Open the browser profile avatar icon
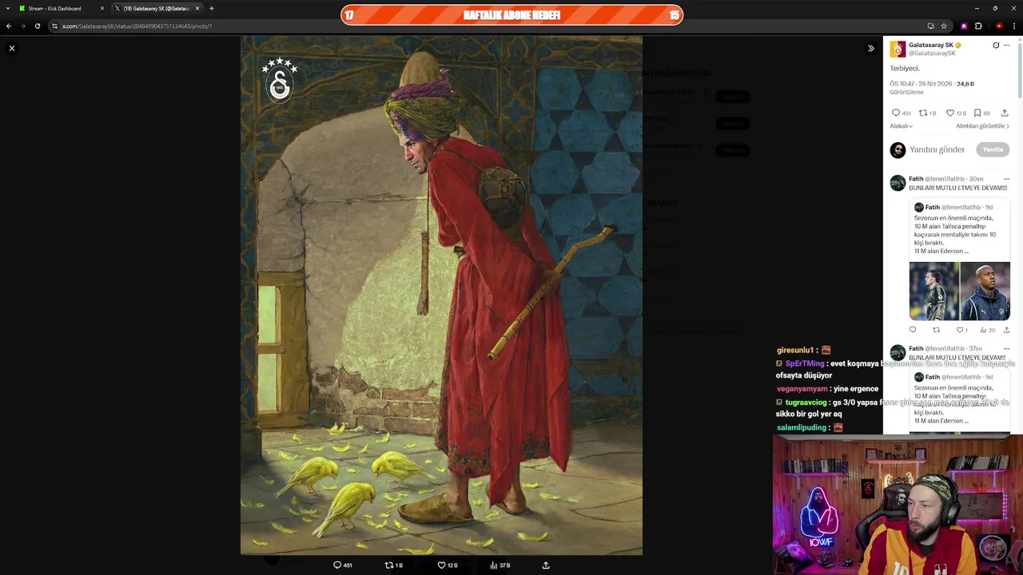This screenshot has height=575, width=1023. pyautogui.click(x=999, y=26)
